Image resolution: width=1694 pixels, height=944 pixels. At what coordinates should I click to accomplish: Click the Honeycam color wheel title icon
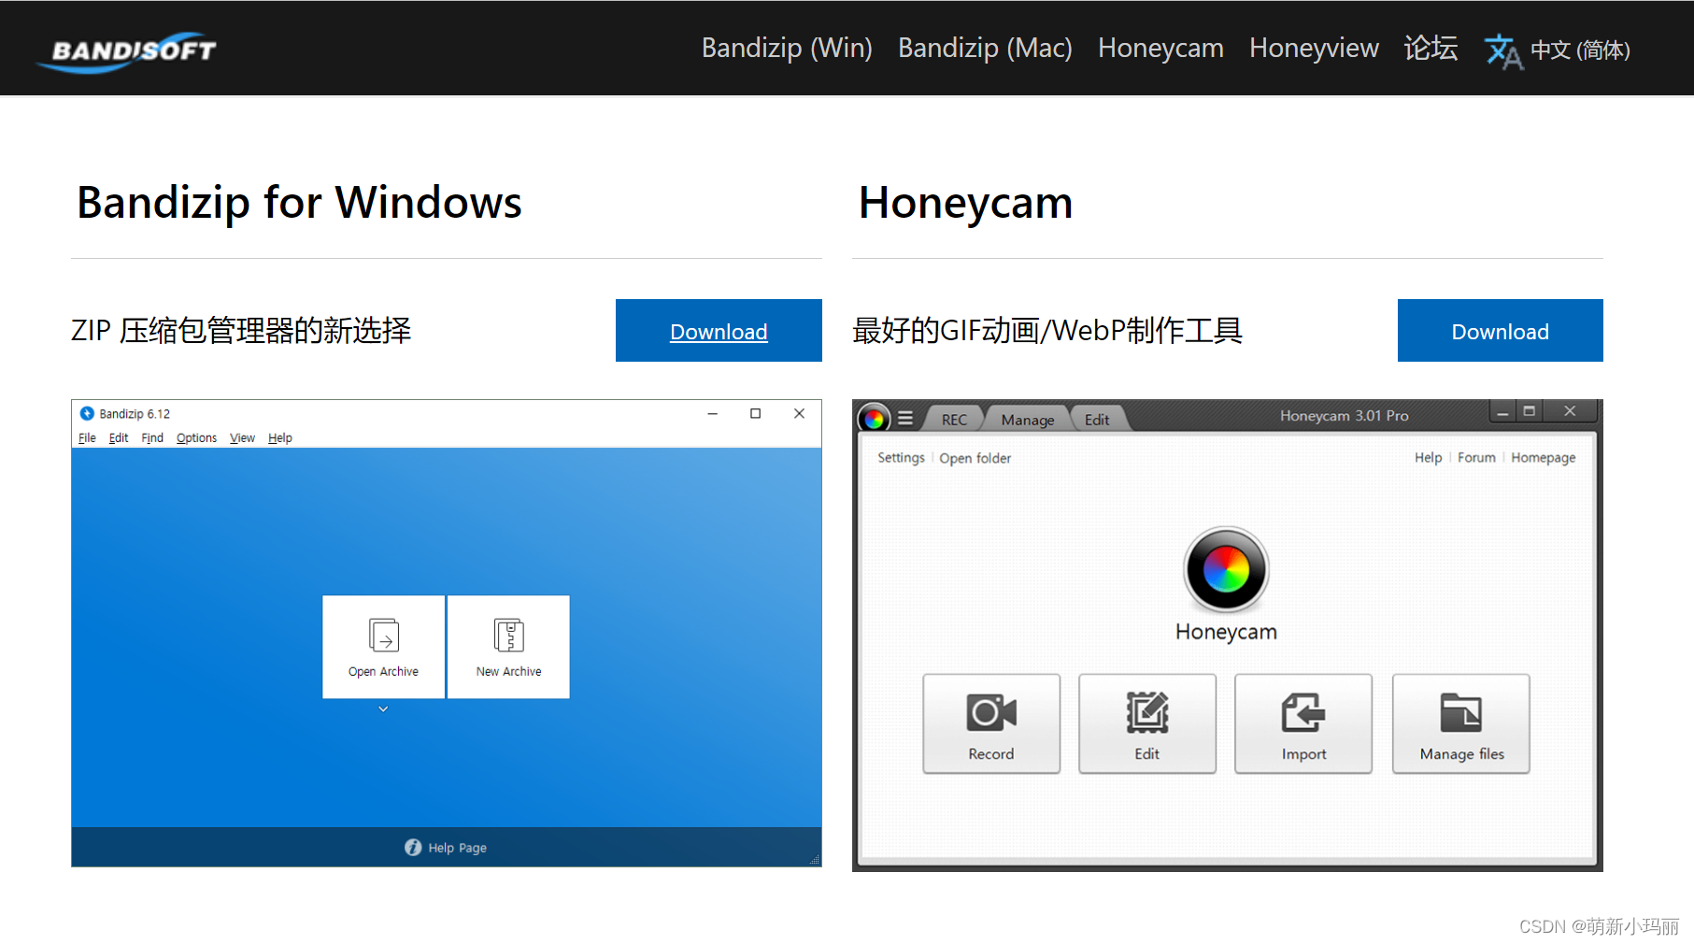coord(874,419)
